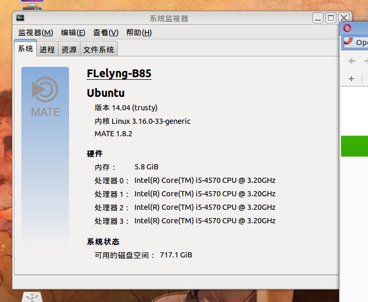Click the USB device icon on the desktop

tap(32, 297)
